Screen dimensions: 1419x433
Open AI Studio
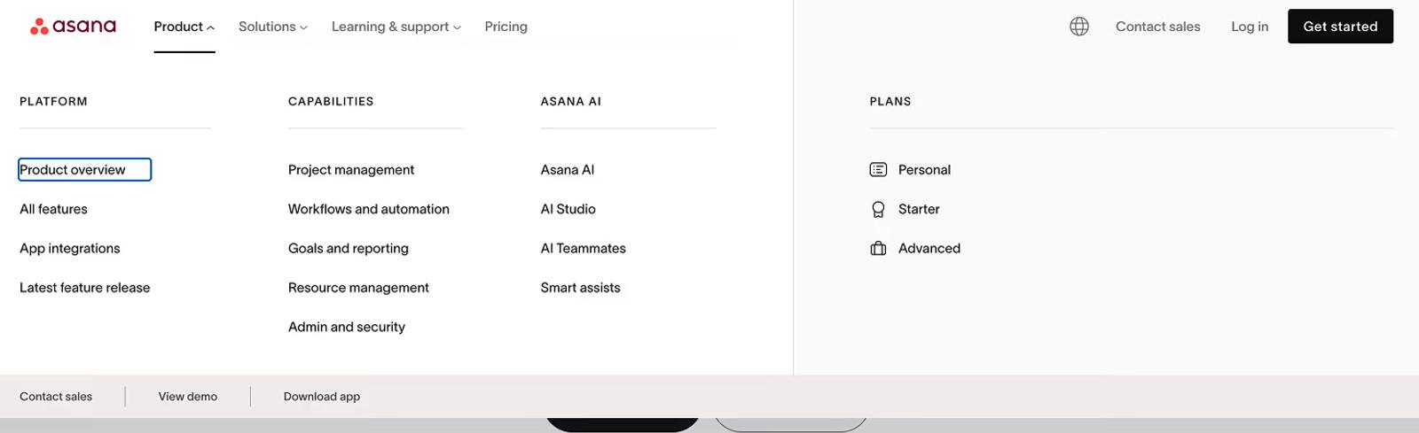(x=568, y=210)
